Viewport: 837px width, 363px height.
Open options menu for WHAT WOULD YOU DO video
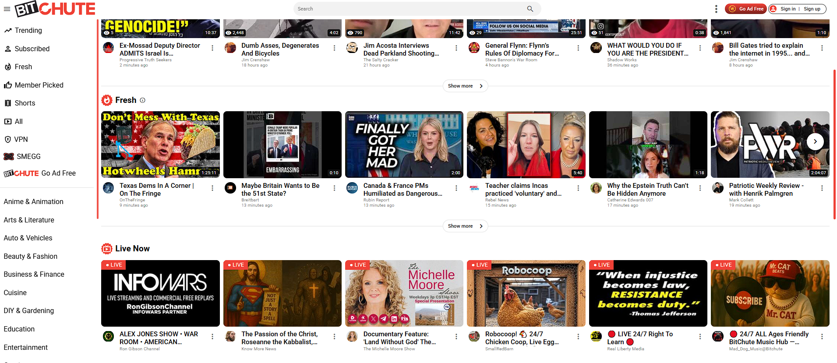700,48
